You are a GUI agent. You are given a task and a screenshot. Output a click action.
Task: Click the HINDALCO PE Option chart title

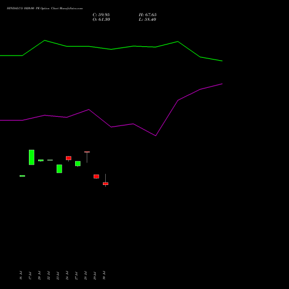tap(45, 9)
